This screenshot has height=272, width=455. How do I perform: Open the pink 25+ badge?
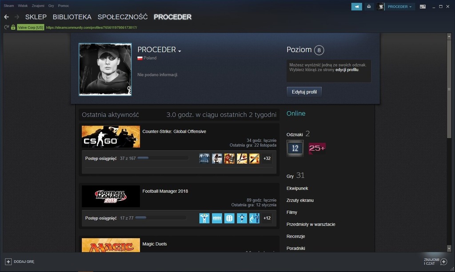(x=317, y=148)
